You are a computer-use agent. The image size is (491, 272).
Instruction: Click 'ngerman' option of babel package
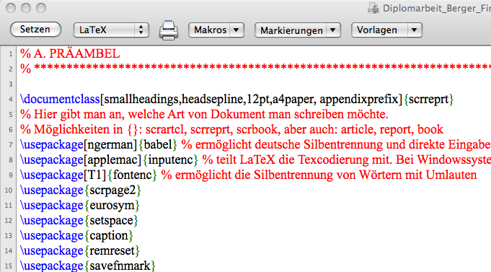(x=110, y=144)
